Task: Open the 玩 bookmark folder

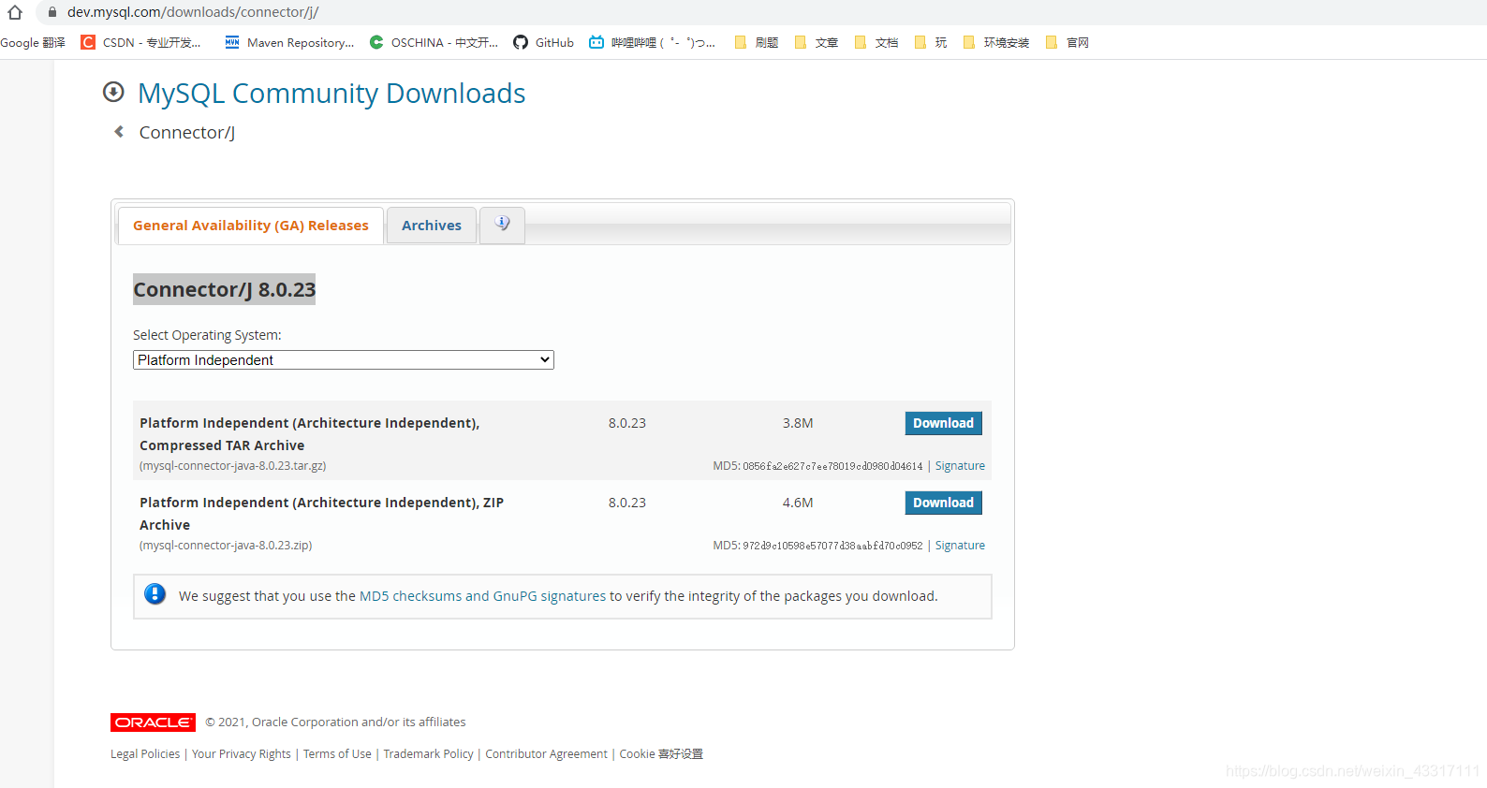Action: coord(930,42)
